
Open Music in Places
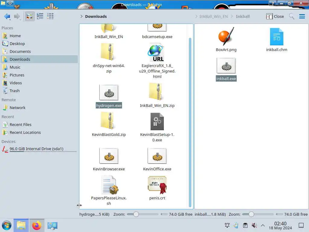[x=39, y=67]
